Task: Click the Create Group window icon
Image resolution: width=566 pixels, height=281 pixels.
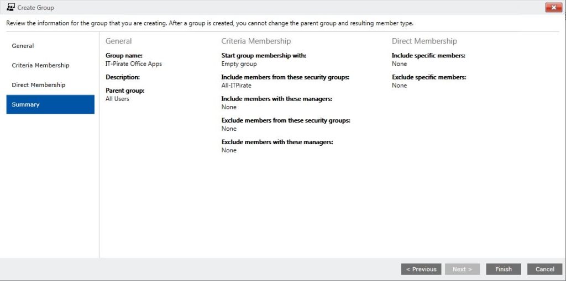Action: 11,7
